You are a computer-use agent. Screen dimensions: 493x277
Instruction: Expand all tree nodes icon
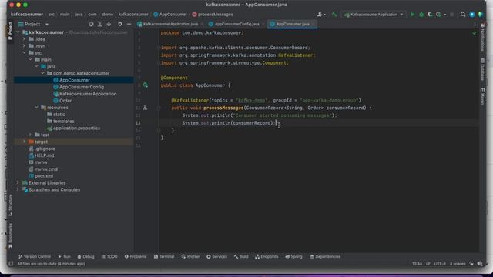coord(100,24)
